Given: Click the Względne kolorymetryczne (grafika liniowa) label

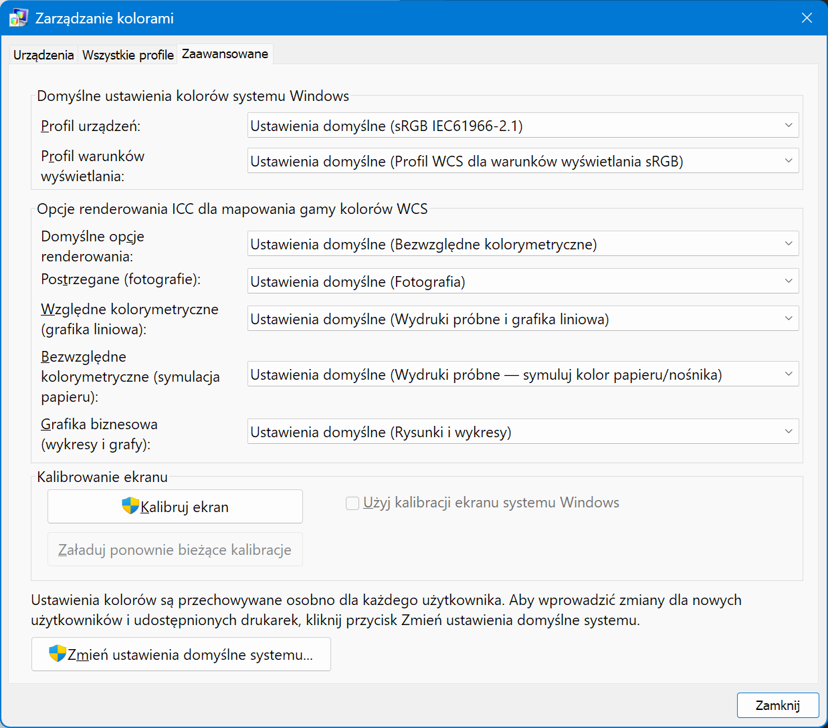Looking at the screenshot, I should (130, 319).
